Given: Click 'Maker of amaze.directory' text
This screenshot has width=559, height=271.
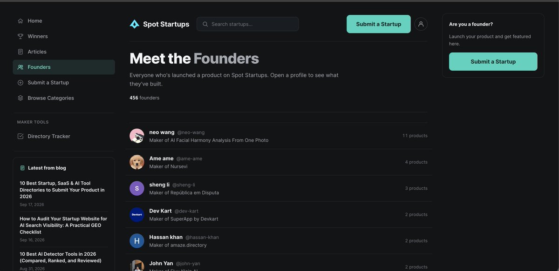Looking at the screenshot, I should click(x=178, y=245).
